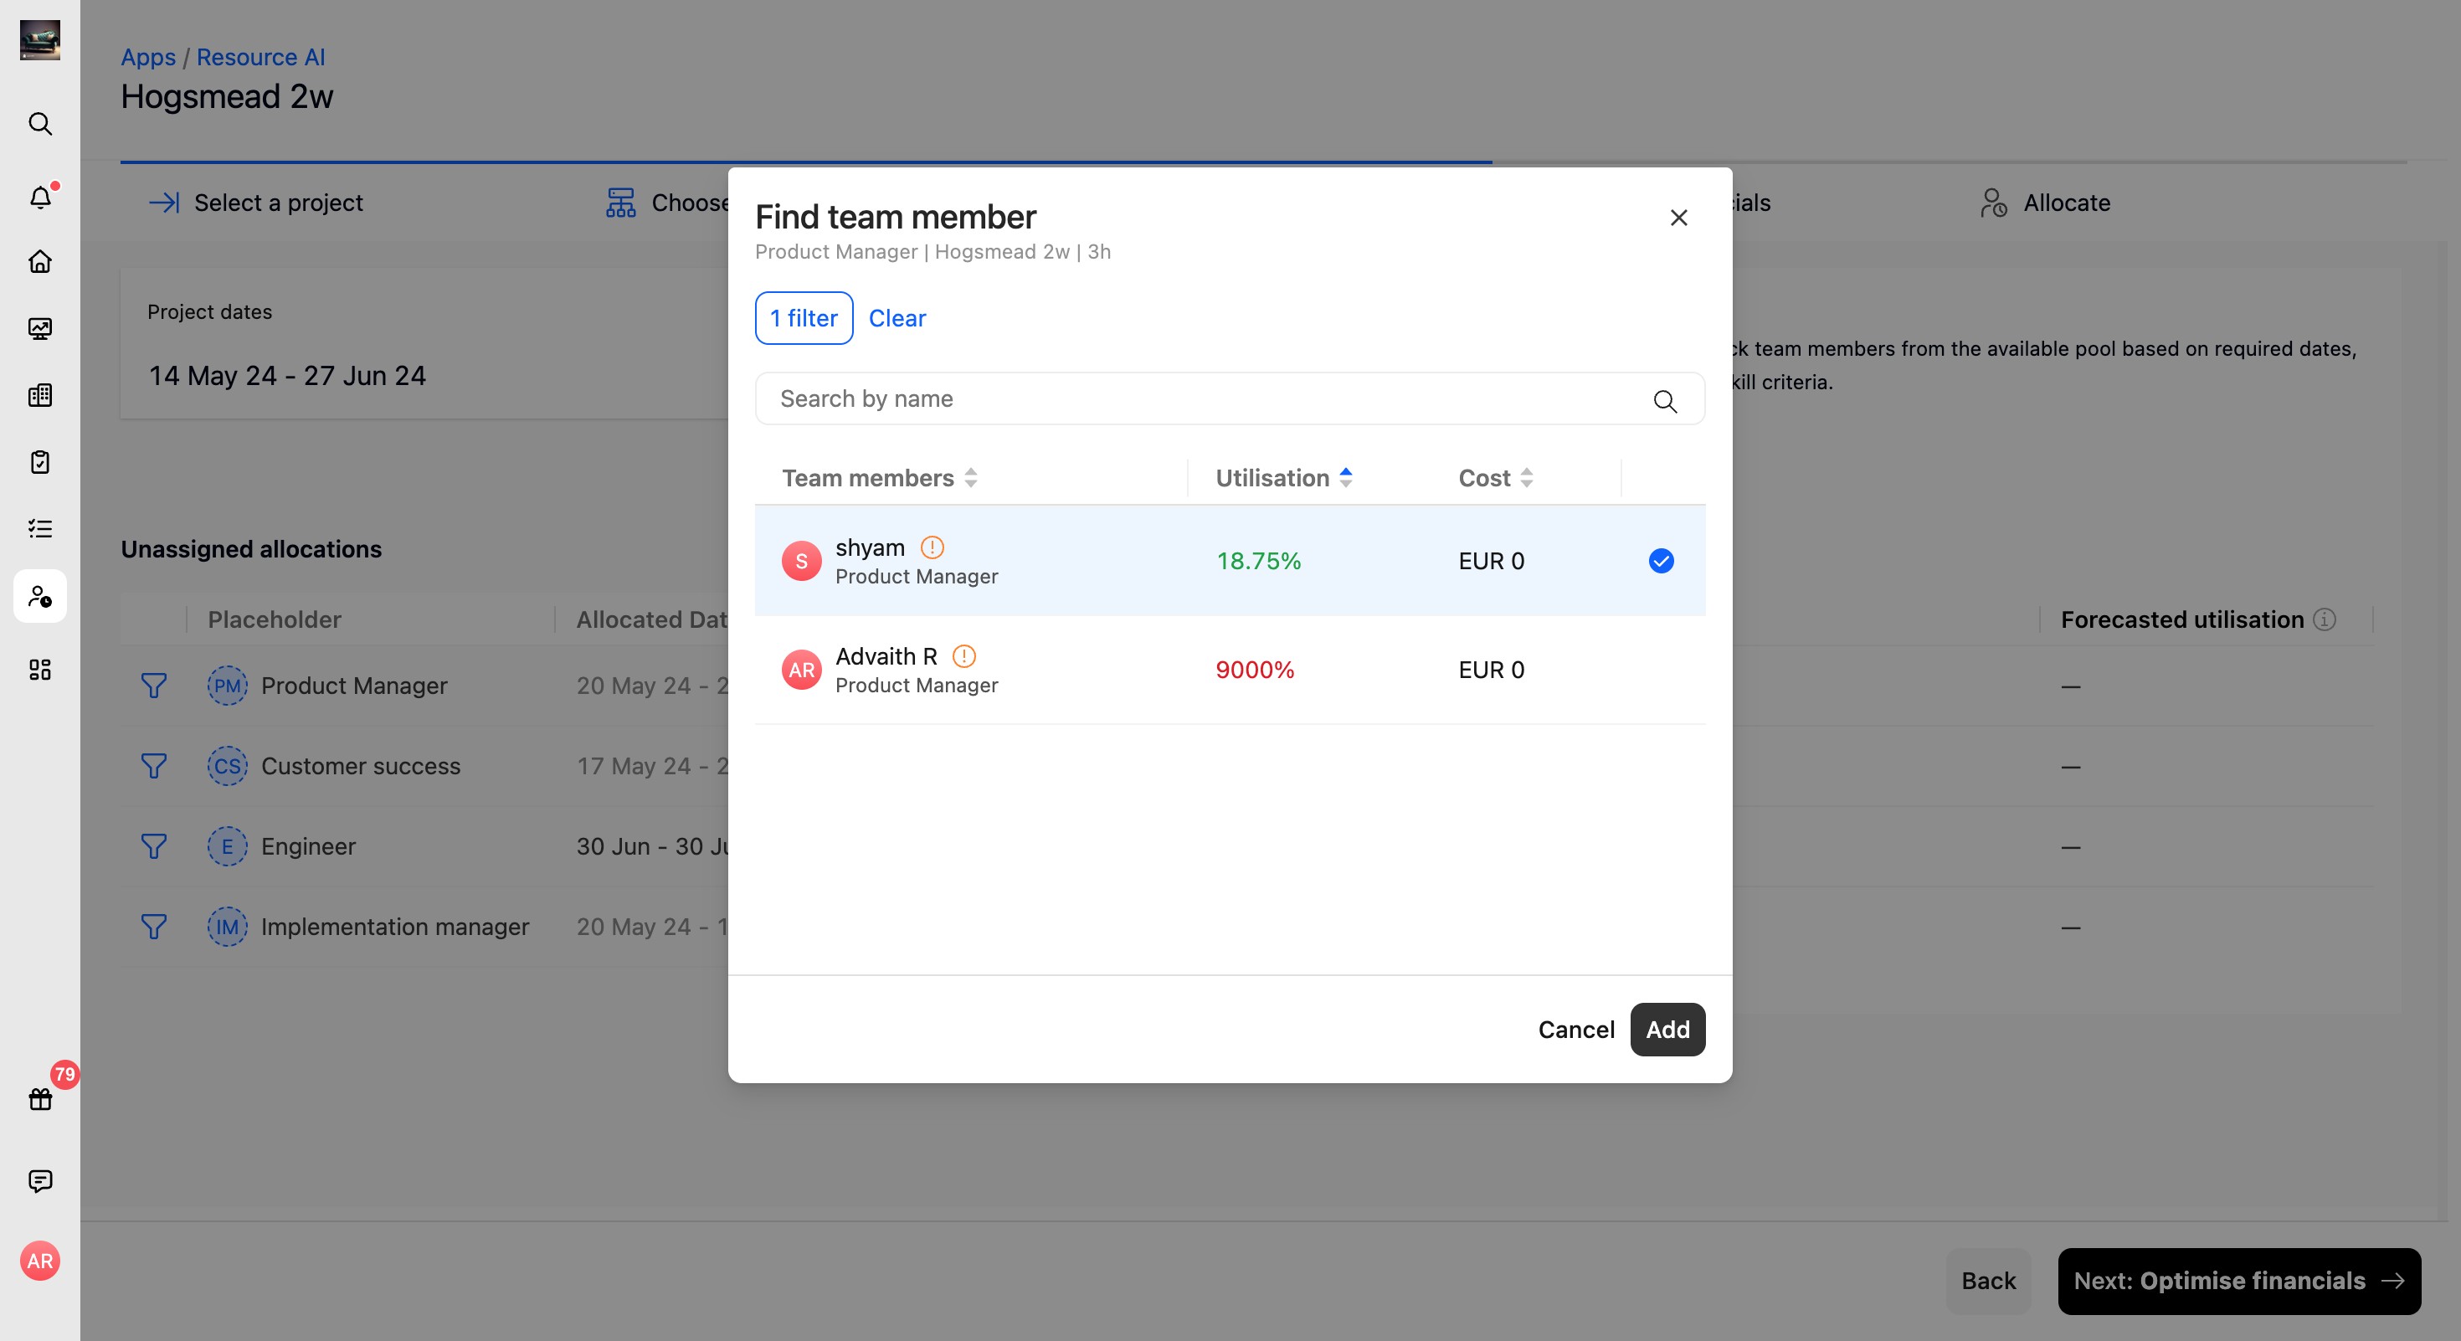Click the search magnifier in name field

(x=1665, y=401)
